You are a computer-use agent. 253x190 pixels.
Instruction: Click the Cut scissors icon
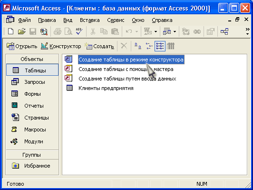point(93,31)
